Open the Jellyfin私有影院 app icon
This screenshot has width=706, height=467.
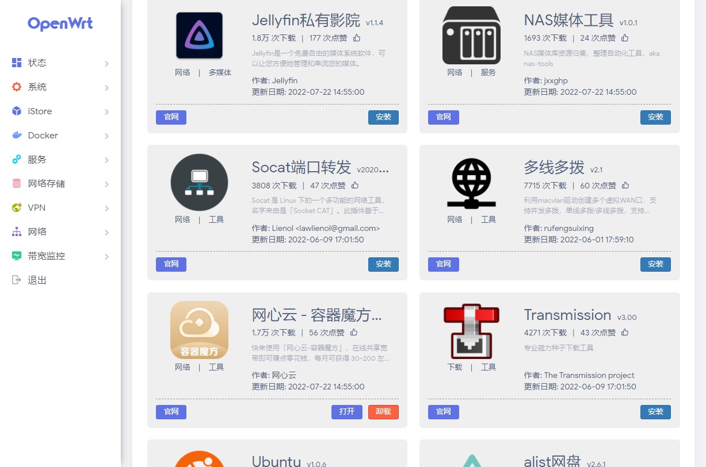point(199,35)
